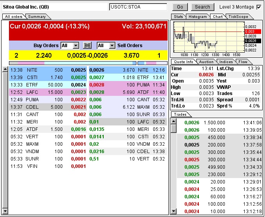The image size is (265, 217).
Task: Open the Auction tab
Action: 206,62
